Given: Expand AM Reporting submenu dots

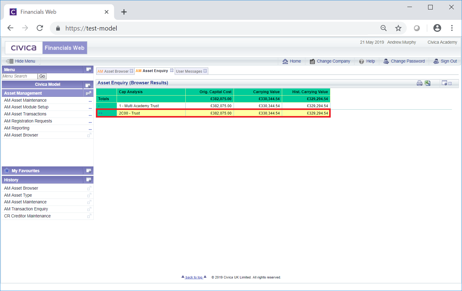Looking at the screenshot, I should tap(90, 129).
